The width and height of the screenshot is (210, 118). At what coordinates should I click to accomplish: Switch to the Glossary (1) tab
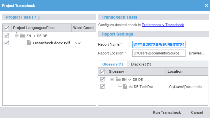pyautogui.click(x=113, y=64)
